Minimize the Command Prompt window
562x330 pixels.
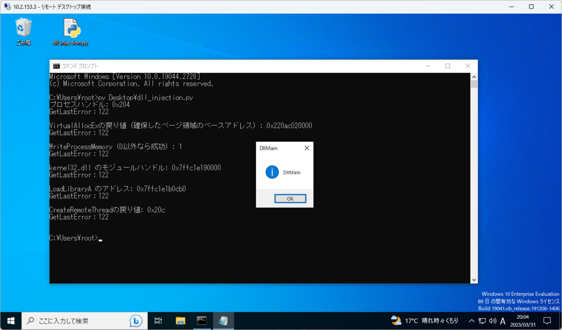click(427, 66)
